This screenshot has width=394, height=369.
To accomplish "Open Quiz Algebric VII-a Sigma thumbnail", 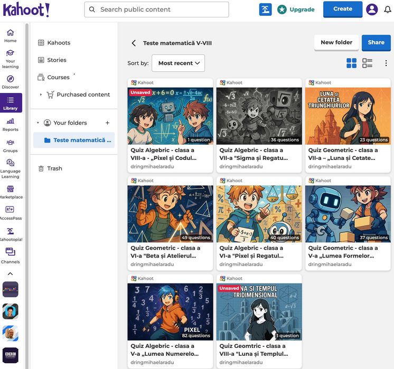I will [x=259, y=116].
